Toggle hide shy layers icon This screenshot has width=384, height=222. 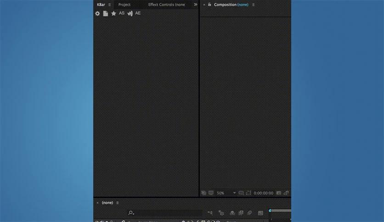pos(232,213)
